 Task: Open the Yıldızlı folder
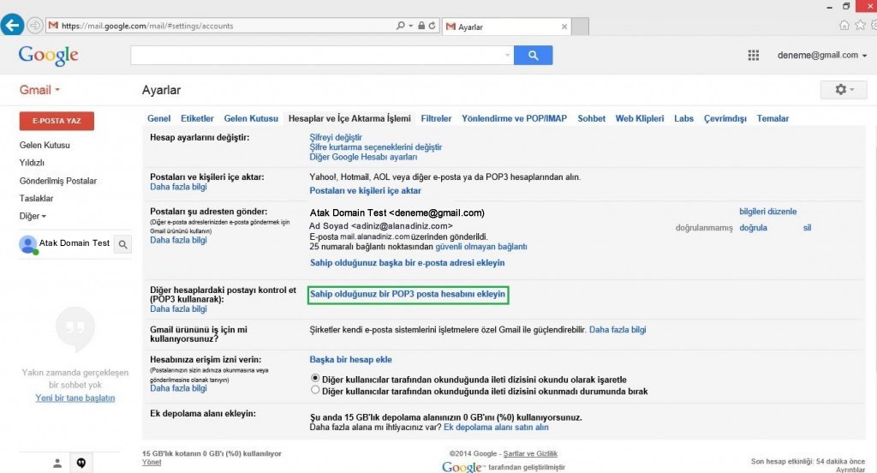32,162
